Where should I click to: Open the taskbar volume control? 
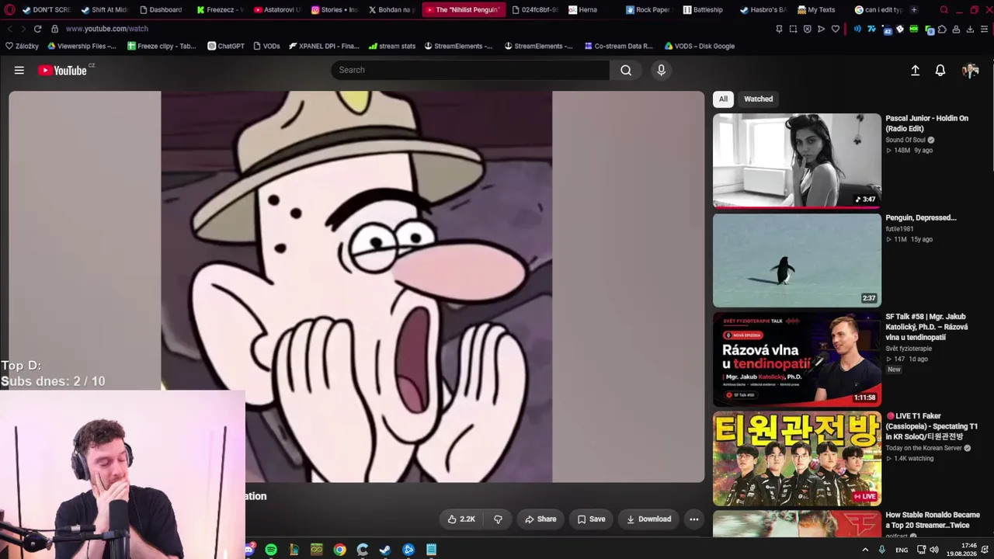[x=934, y=550]
